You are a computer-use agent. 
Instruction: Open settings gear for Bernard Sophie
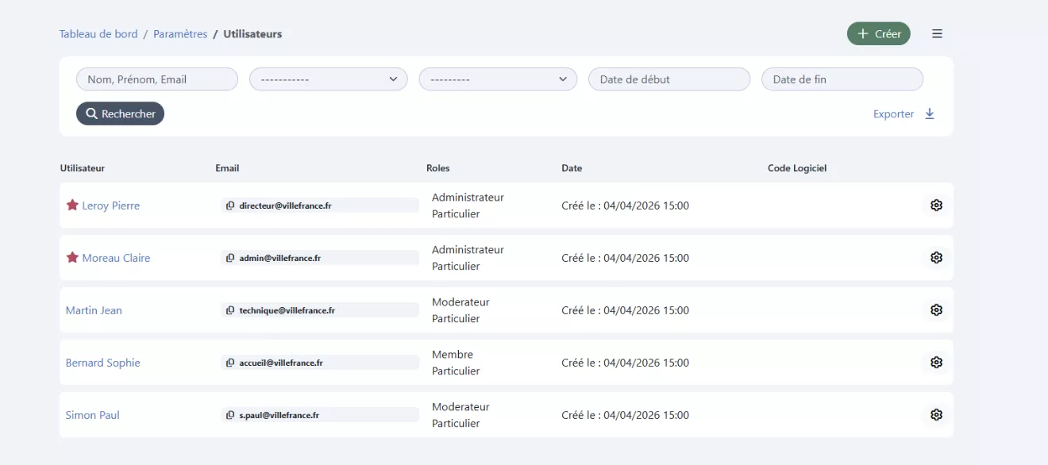click(936, 363)
